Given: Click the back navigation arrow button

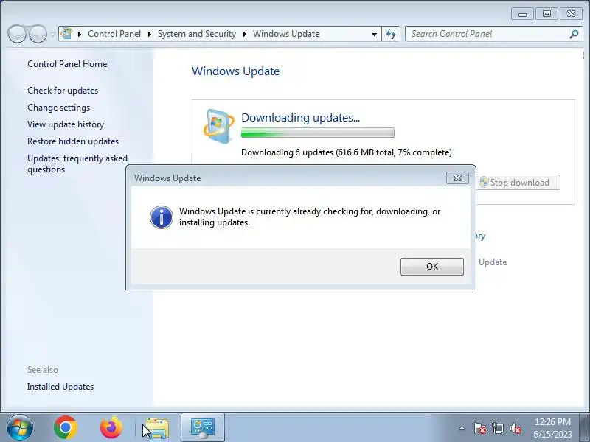Looking at the screenshot, I should (x=16, y=34).
